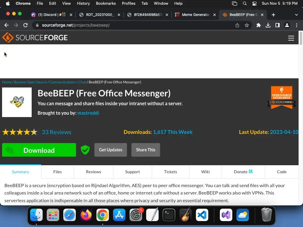This screenshot has width=303, height=227.
Task: Click the Communications breadcrumb link
Action: [62, 82]
